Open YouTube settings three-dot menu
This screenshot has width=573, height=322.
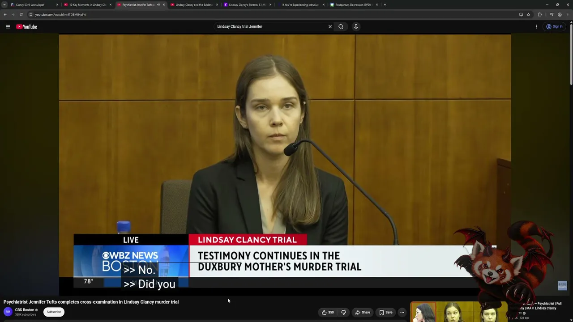tap(536, 27)
